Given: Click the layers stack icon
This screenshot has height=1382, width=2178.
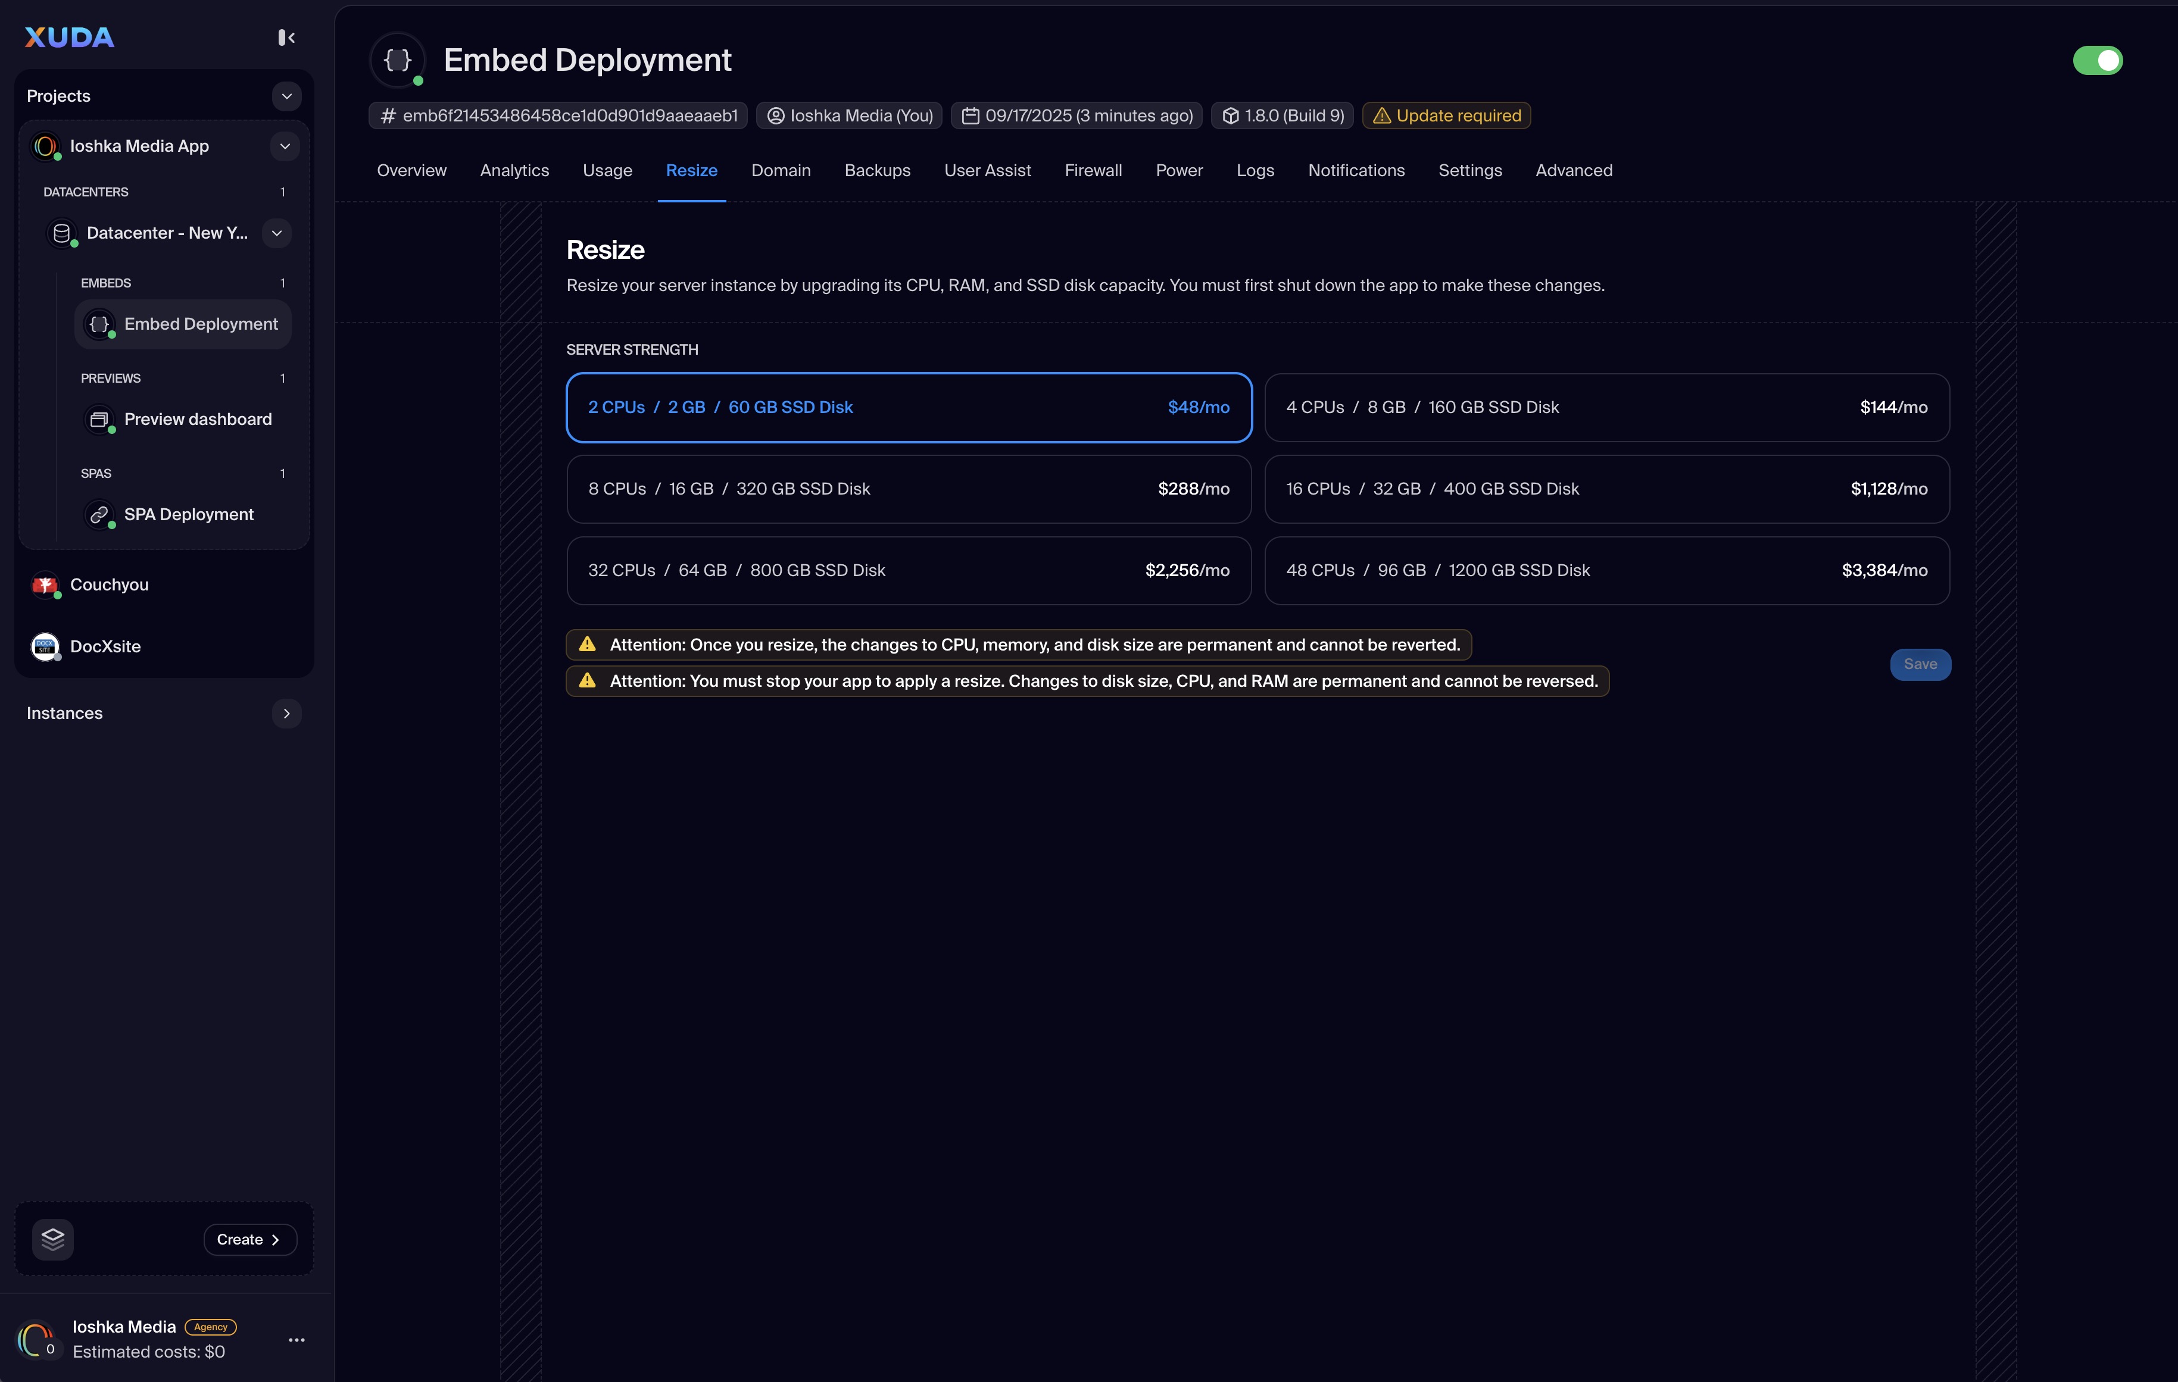Looking at the screenshot, I should [x=52, y=1239].
